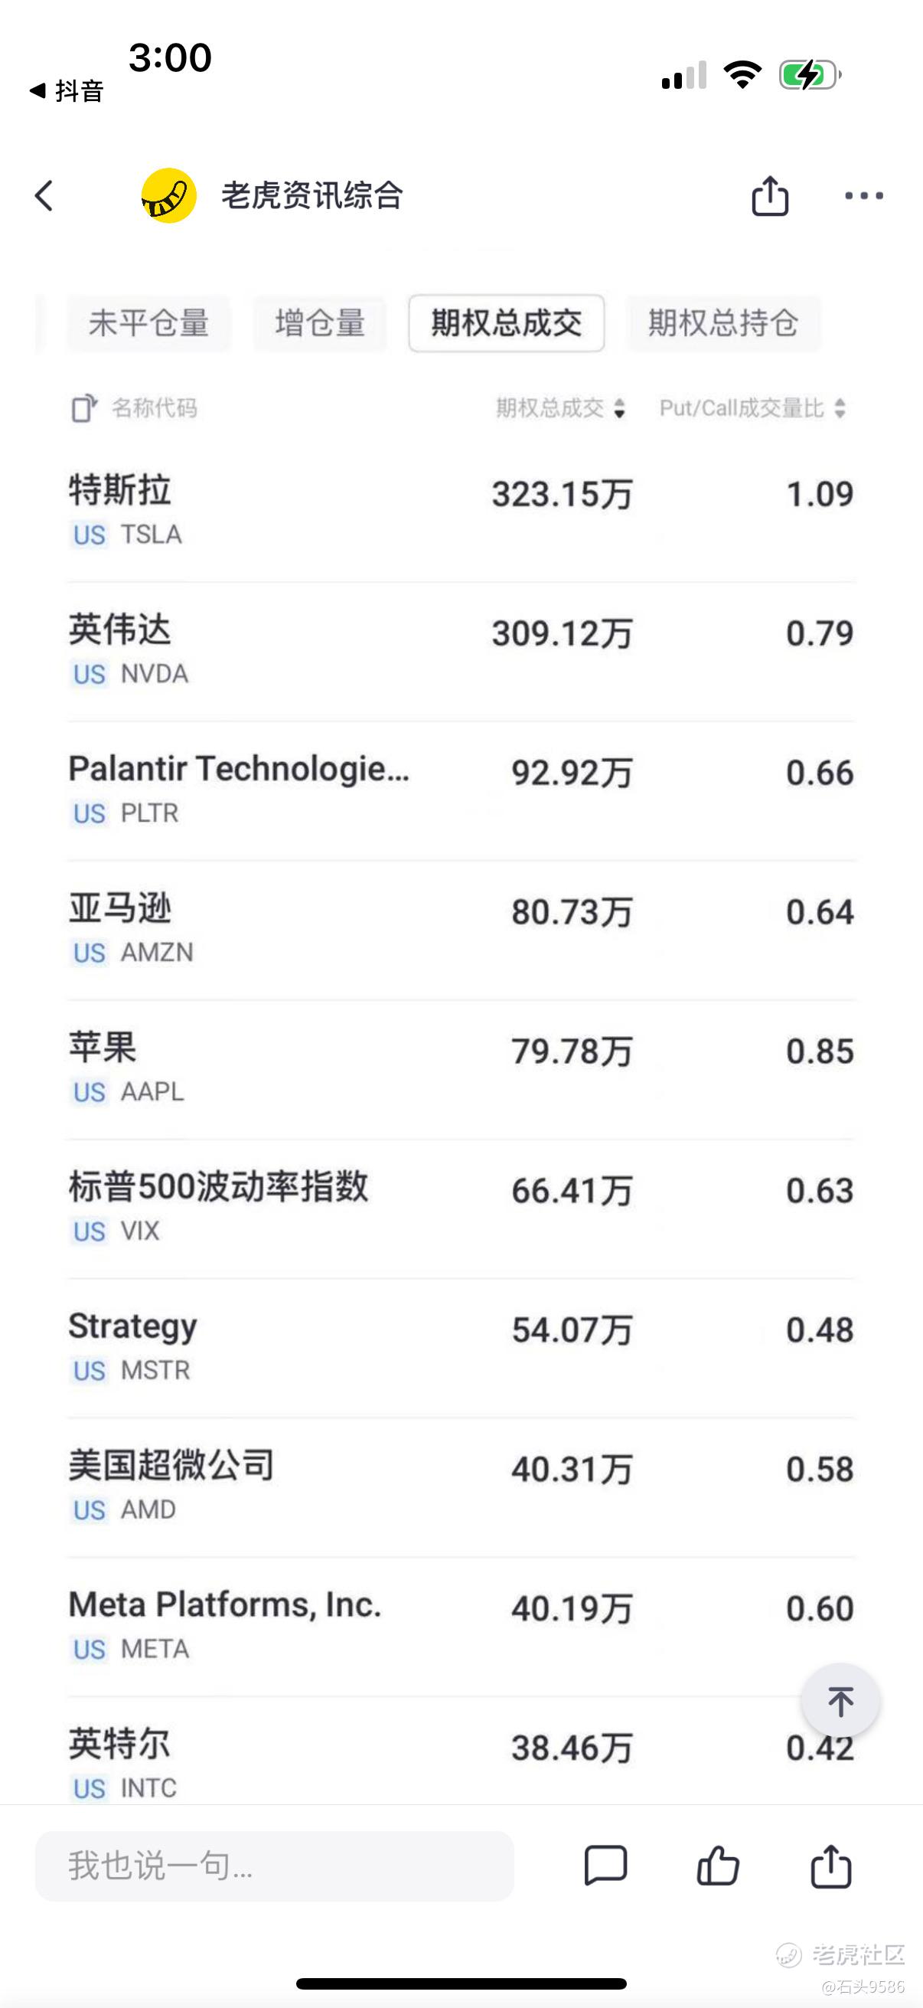The height and width of the screenshot is (2008, 923).
Task: Select the 期权总持仓 tab
Action: coord(723,322)
